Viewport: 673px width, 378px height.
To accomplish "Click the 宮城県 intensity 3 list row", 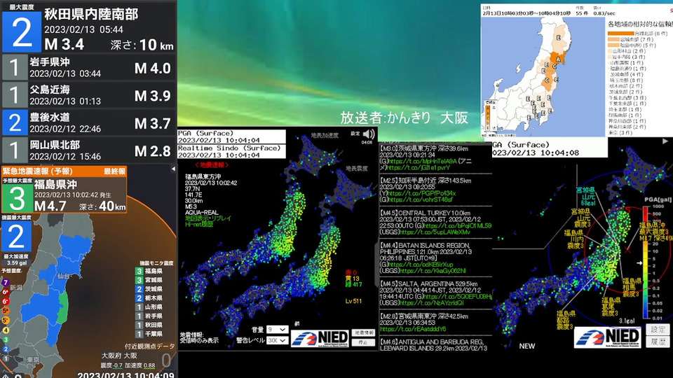I will [149, 280].
